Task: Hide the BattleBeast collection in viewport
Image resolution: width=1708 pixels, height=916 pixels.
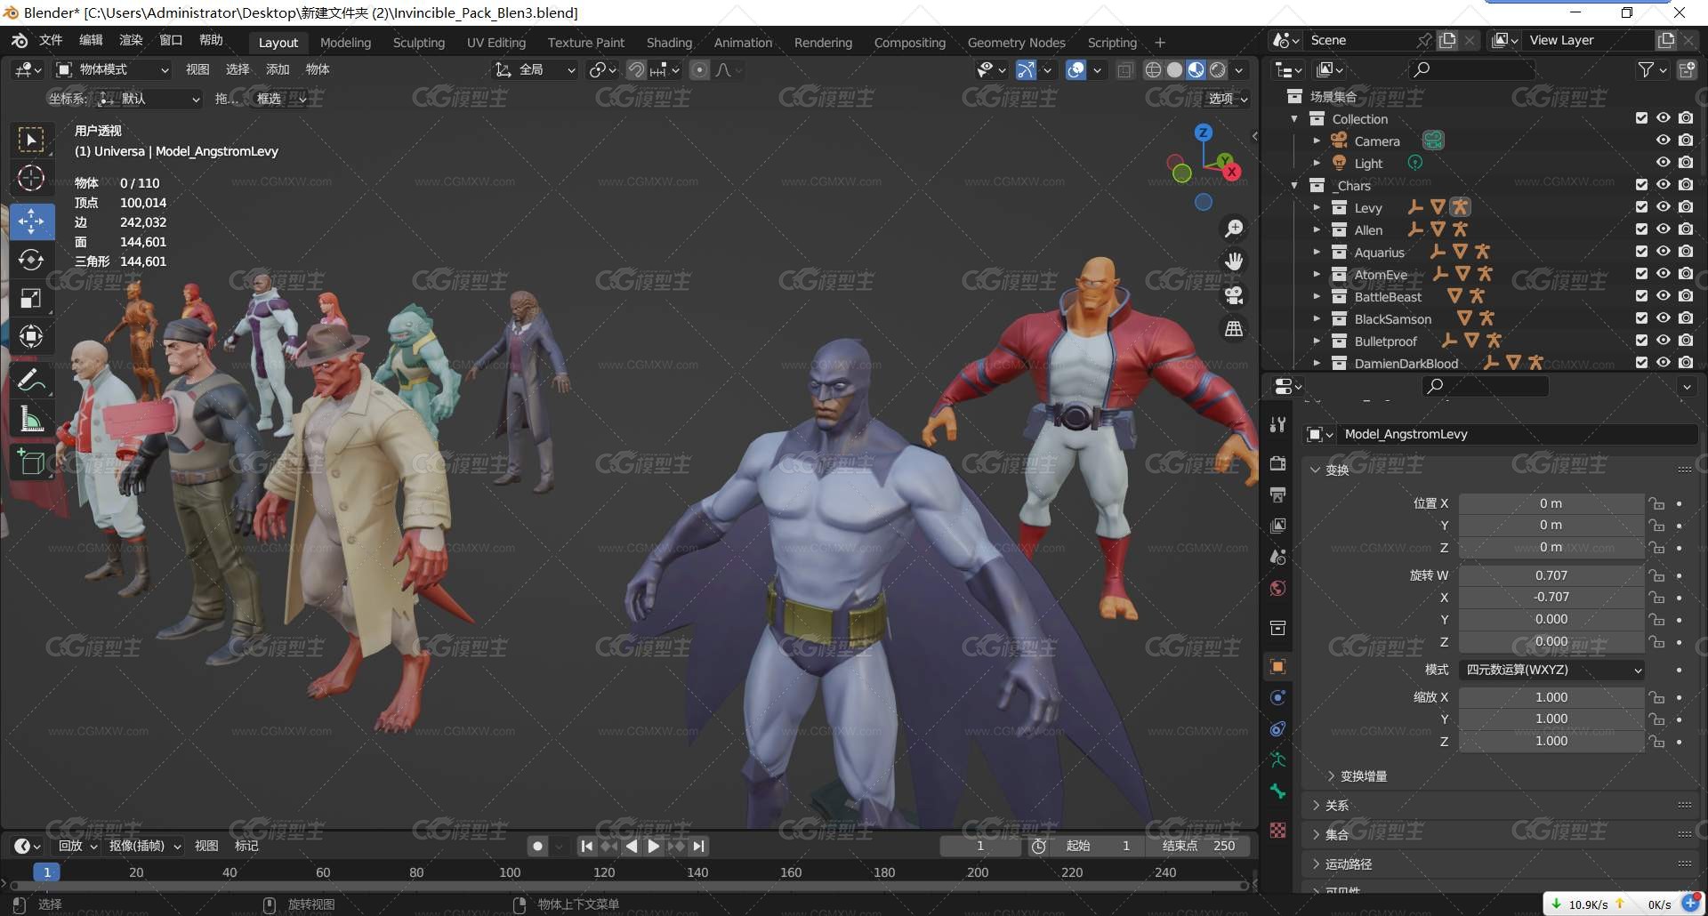Action: coord(1664,296)
